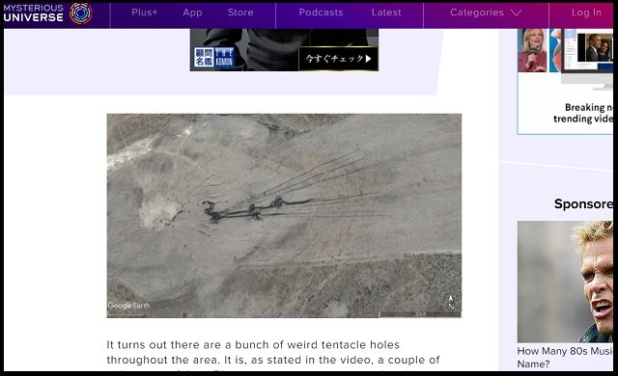Image resolution: width=618 pixels, height=376 pixels.
Task: Open the Latest articles section
Action: (x=386, y=13)
